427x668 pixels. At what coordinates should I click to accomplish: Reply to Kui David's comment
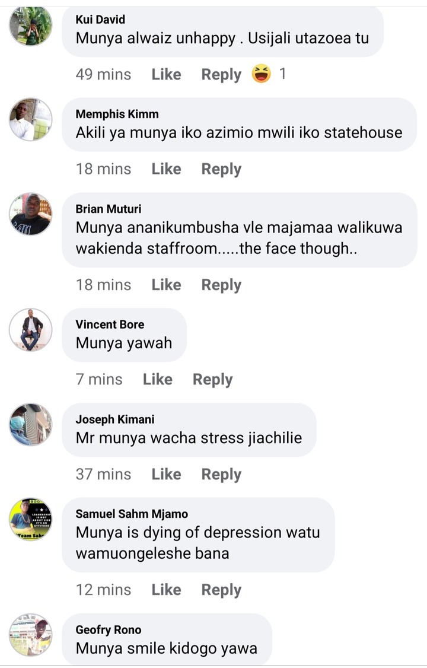[x=221, y=75]
